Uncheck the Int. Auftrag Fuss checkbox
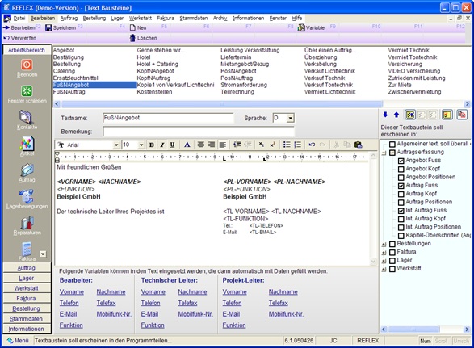Viewport: 474px width, 348px height. click(x=401, y=211)
